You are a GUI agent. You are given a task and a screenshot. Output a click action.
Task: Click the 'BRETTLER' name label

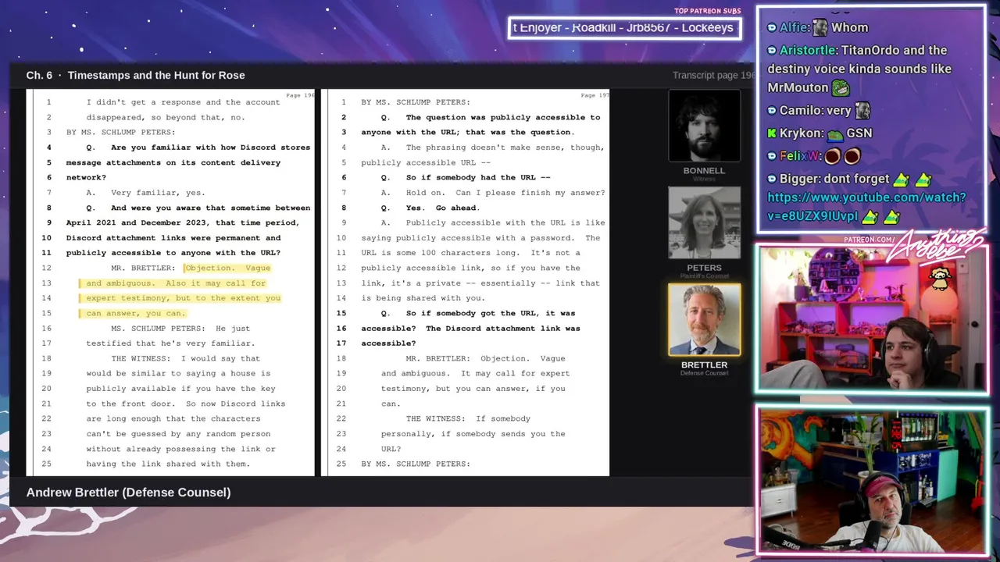point(704,365)
